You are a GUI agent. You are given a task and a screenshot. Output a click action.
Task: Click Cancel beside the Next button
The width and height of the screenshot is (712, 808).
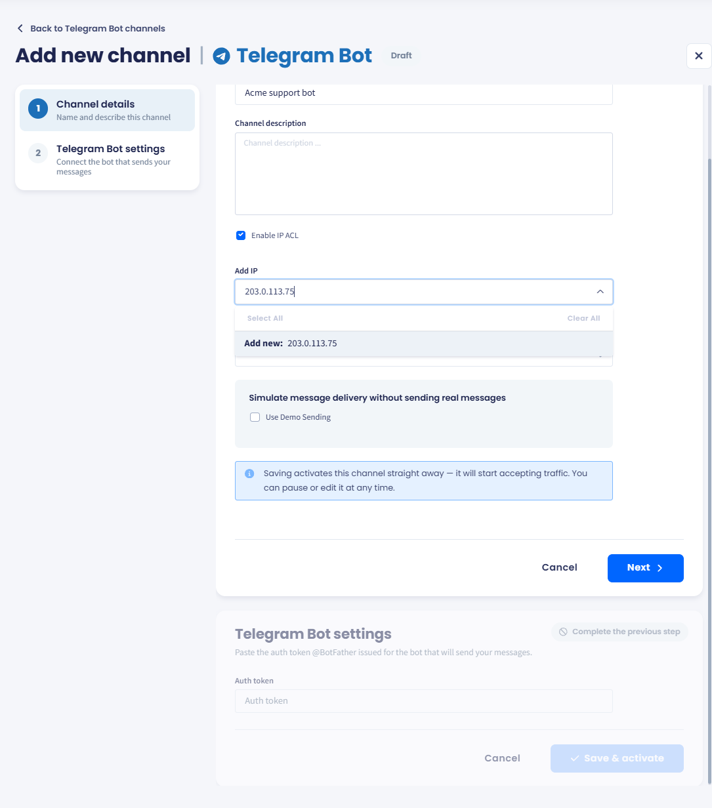tap(560, 568)
